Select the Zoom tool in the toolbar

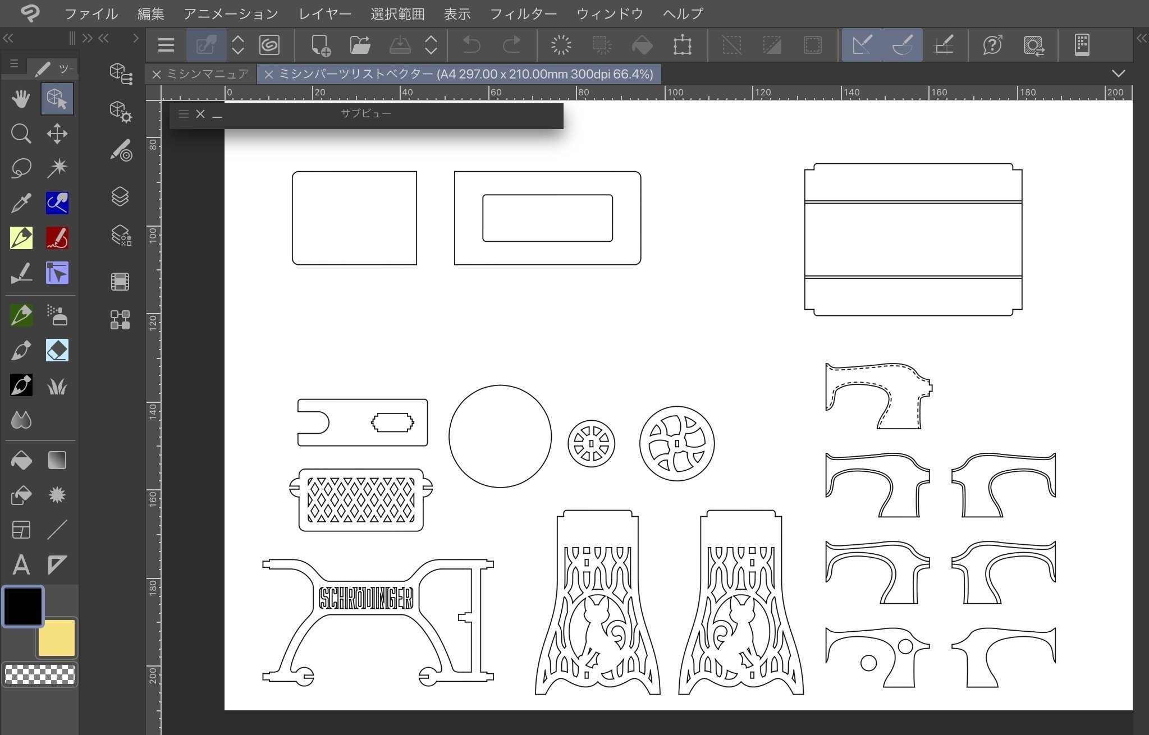tap(21, 134)
